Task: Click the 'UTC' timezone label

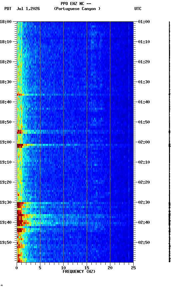Action: [138, 9]
